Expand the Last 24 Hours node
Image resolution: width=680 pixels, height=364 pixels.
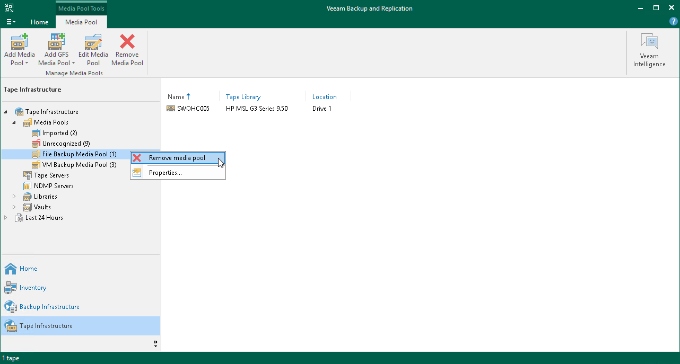coord(6,218)
